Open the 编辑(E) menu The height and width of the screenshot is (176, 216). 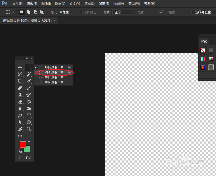tap(32, 4)
